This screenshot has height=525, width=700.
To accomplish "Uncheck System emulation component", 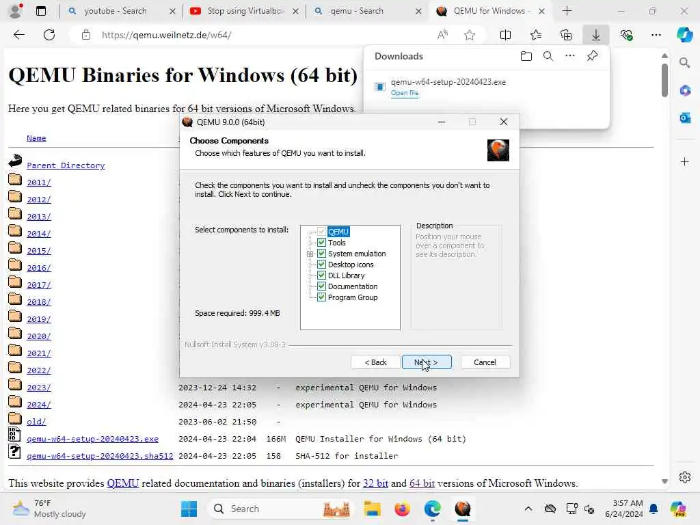I will (x=321, y=254).
